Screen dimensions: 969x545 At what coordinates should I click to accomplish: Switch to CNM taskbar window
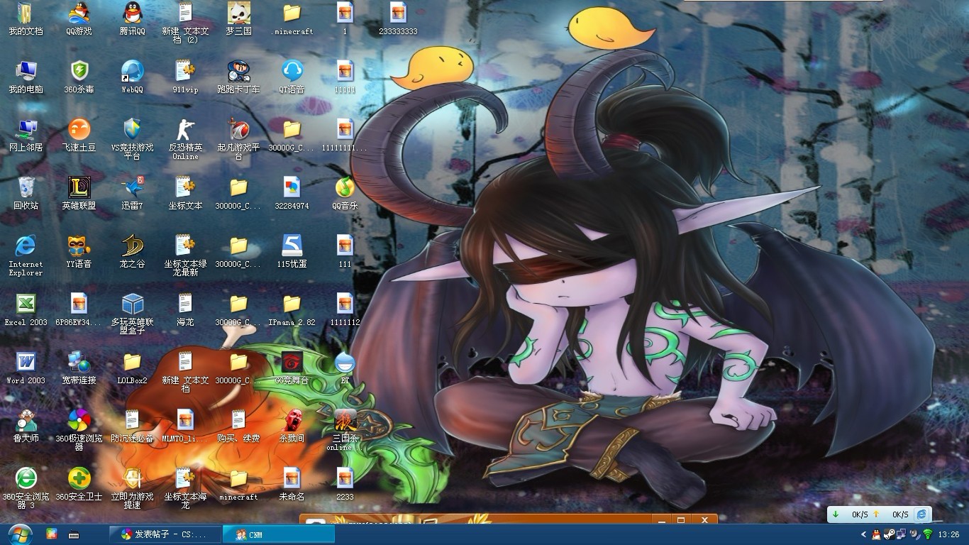279,534
